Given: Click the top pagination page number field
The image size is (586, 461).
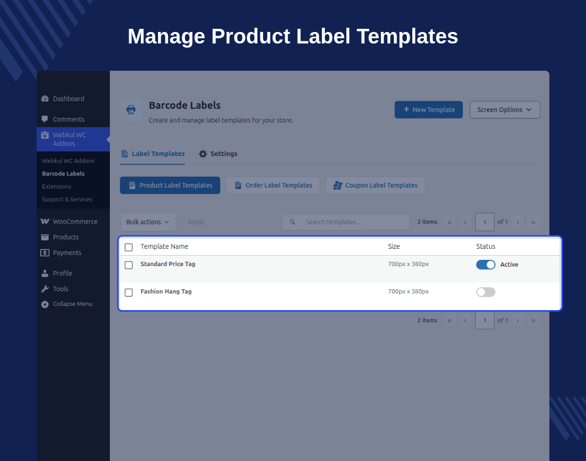Looking at the screenshot, I should 484,222.
